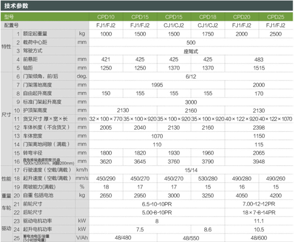Select the CPD10 model column header
Screen dimensions: 294x242
[x=106, y=17]
